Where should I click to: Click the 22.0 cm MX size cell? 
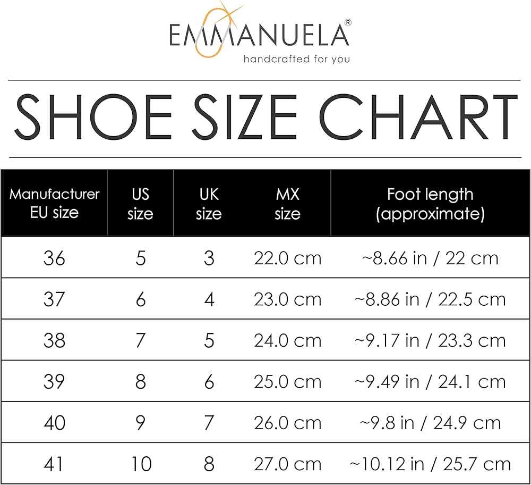tap(287, 258)
